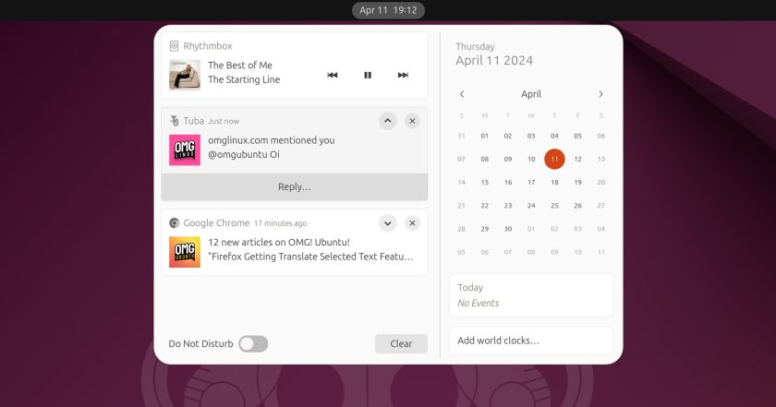Click the album art thumbnail
Viewport: 776px width, 407px height.
(185, 75)
